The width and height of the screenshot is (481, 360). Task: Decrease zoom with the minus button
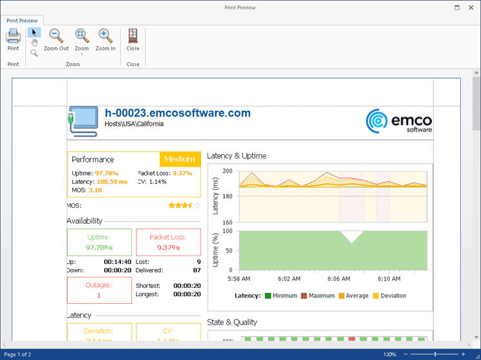point(406,354)
